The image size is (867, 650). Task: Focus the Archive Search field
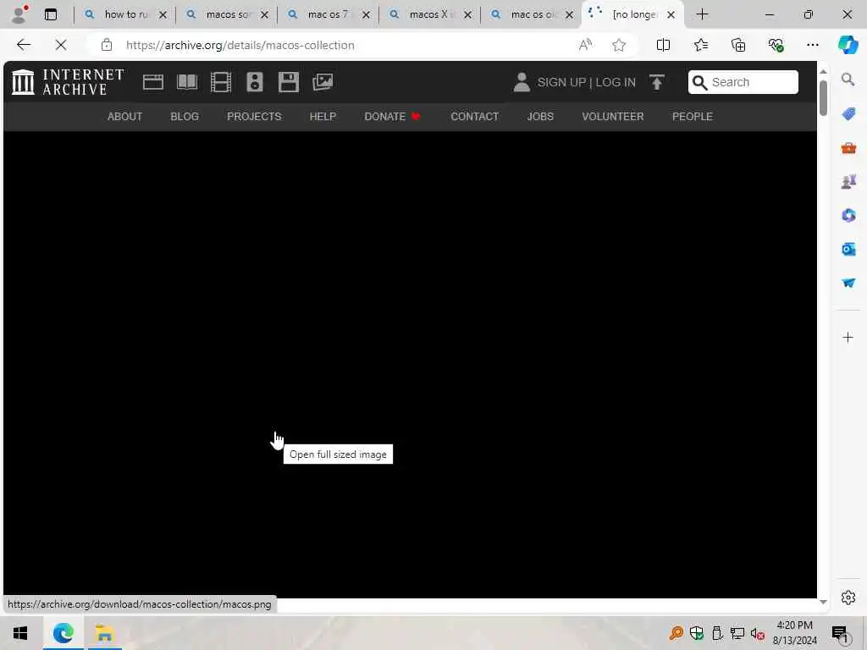743,82
